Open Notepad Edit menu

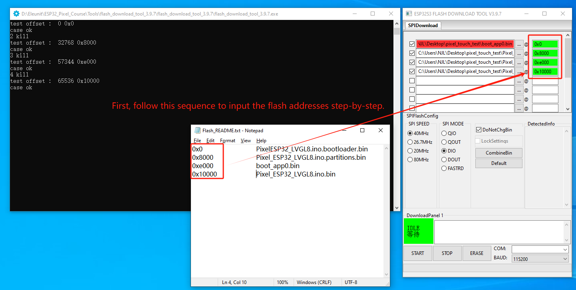[211, 141]
